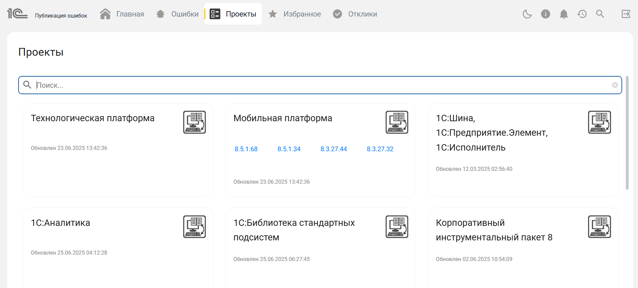
Task: Open 1С:Шина, 1С:Предприятие.Элемент project
Action: point(492,133)
